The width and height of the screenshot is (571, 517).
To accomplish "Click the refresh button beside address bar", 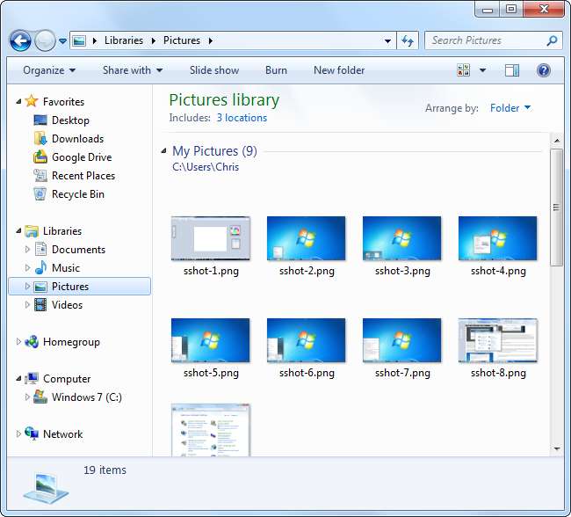I will point(408,40).
